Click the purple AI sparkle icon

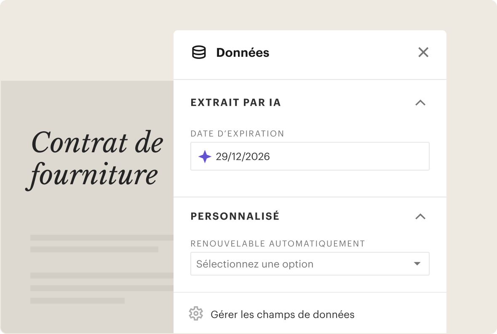pos(205,156)
